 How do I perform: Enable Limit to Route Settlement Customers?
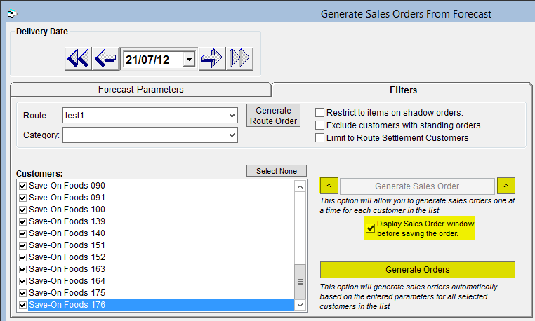[319, 138]
